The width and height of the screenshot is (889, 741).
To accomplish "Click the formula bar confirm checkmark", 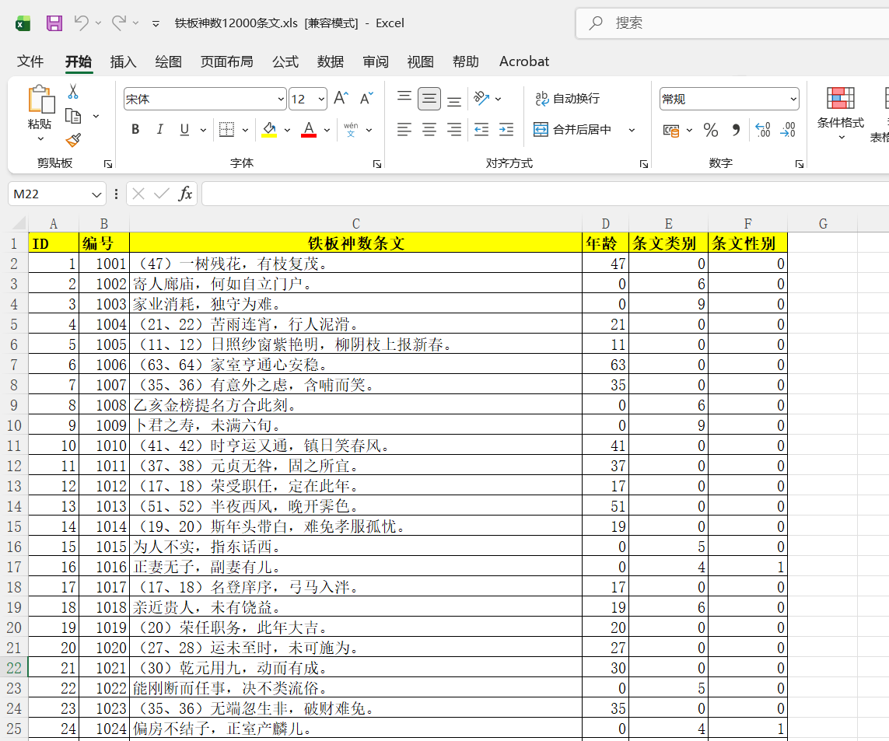I will click(162, 194).
